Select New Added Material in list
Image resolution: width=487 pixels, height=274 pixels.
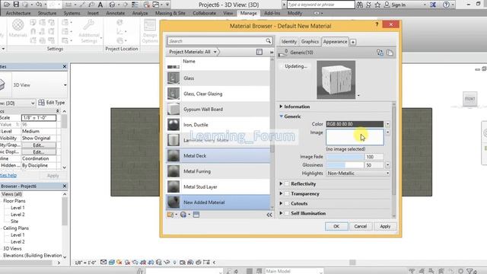218,202
